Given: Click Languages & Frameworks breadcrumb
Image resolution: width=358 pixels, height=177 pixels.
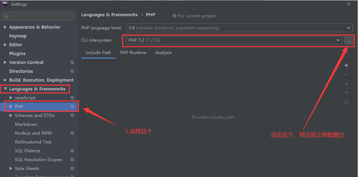Looking at the screenshot, I should pyautogui.click(x=109, y=15).
